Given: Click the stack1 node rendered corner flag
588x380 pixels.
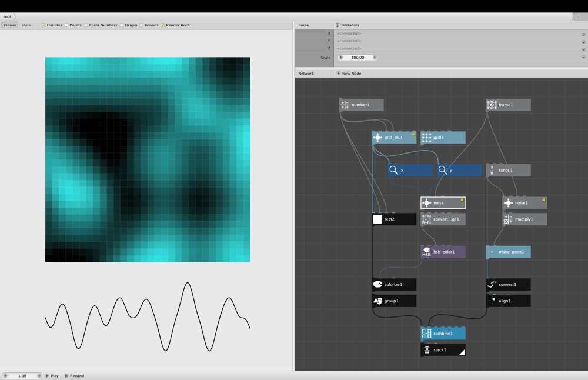Looking at the screenshot, I should [x=462, y=352].
